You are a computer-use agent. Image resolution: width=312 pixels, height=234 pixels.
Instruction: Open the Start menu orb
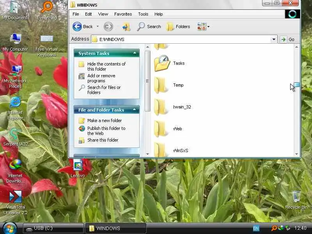pos(10,228)
